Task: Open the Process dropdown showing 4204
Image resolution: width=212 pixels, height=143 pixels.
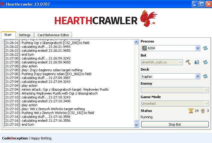Action: (x=198, y=48)
